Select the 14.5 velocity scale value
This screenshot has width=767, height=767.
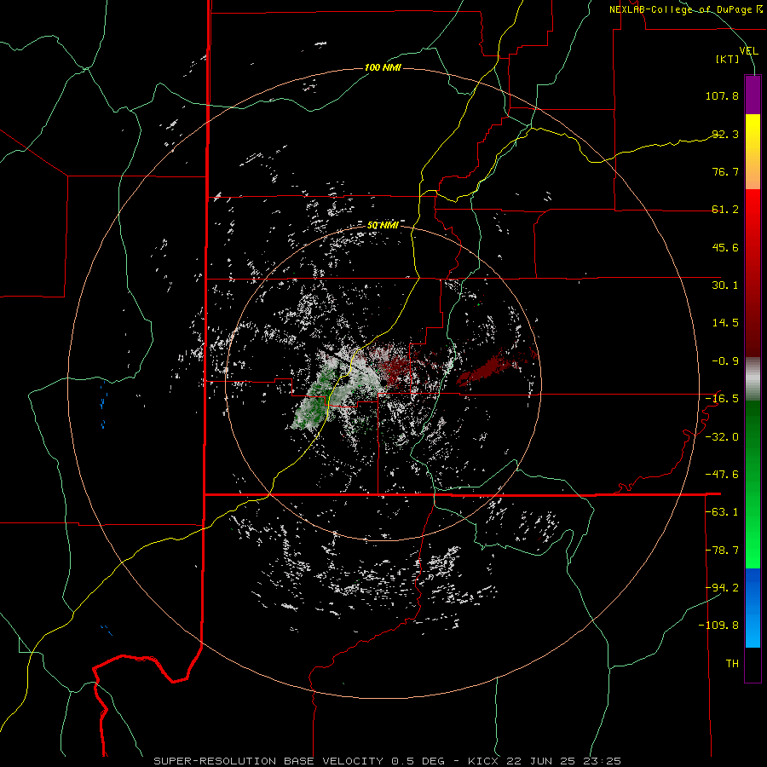[x=725, y=323]
